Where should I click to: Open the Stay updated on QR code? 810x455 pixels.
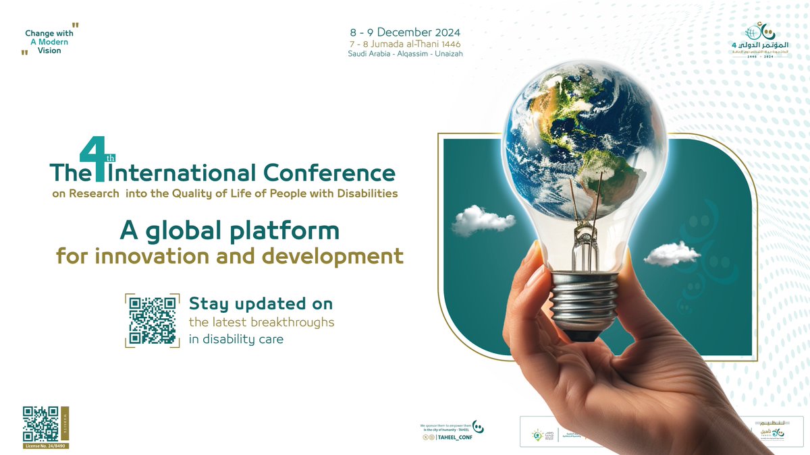[x=154, y=322]
